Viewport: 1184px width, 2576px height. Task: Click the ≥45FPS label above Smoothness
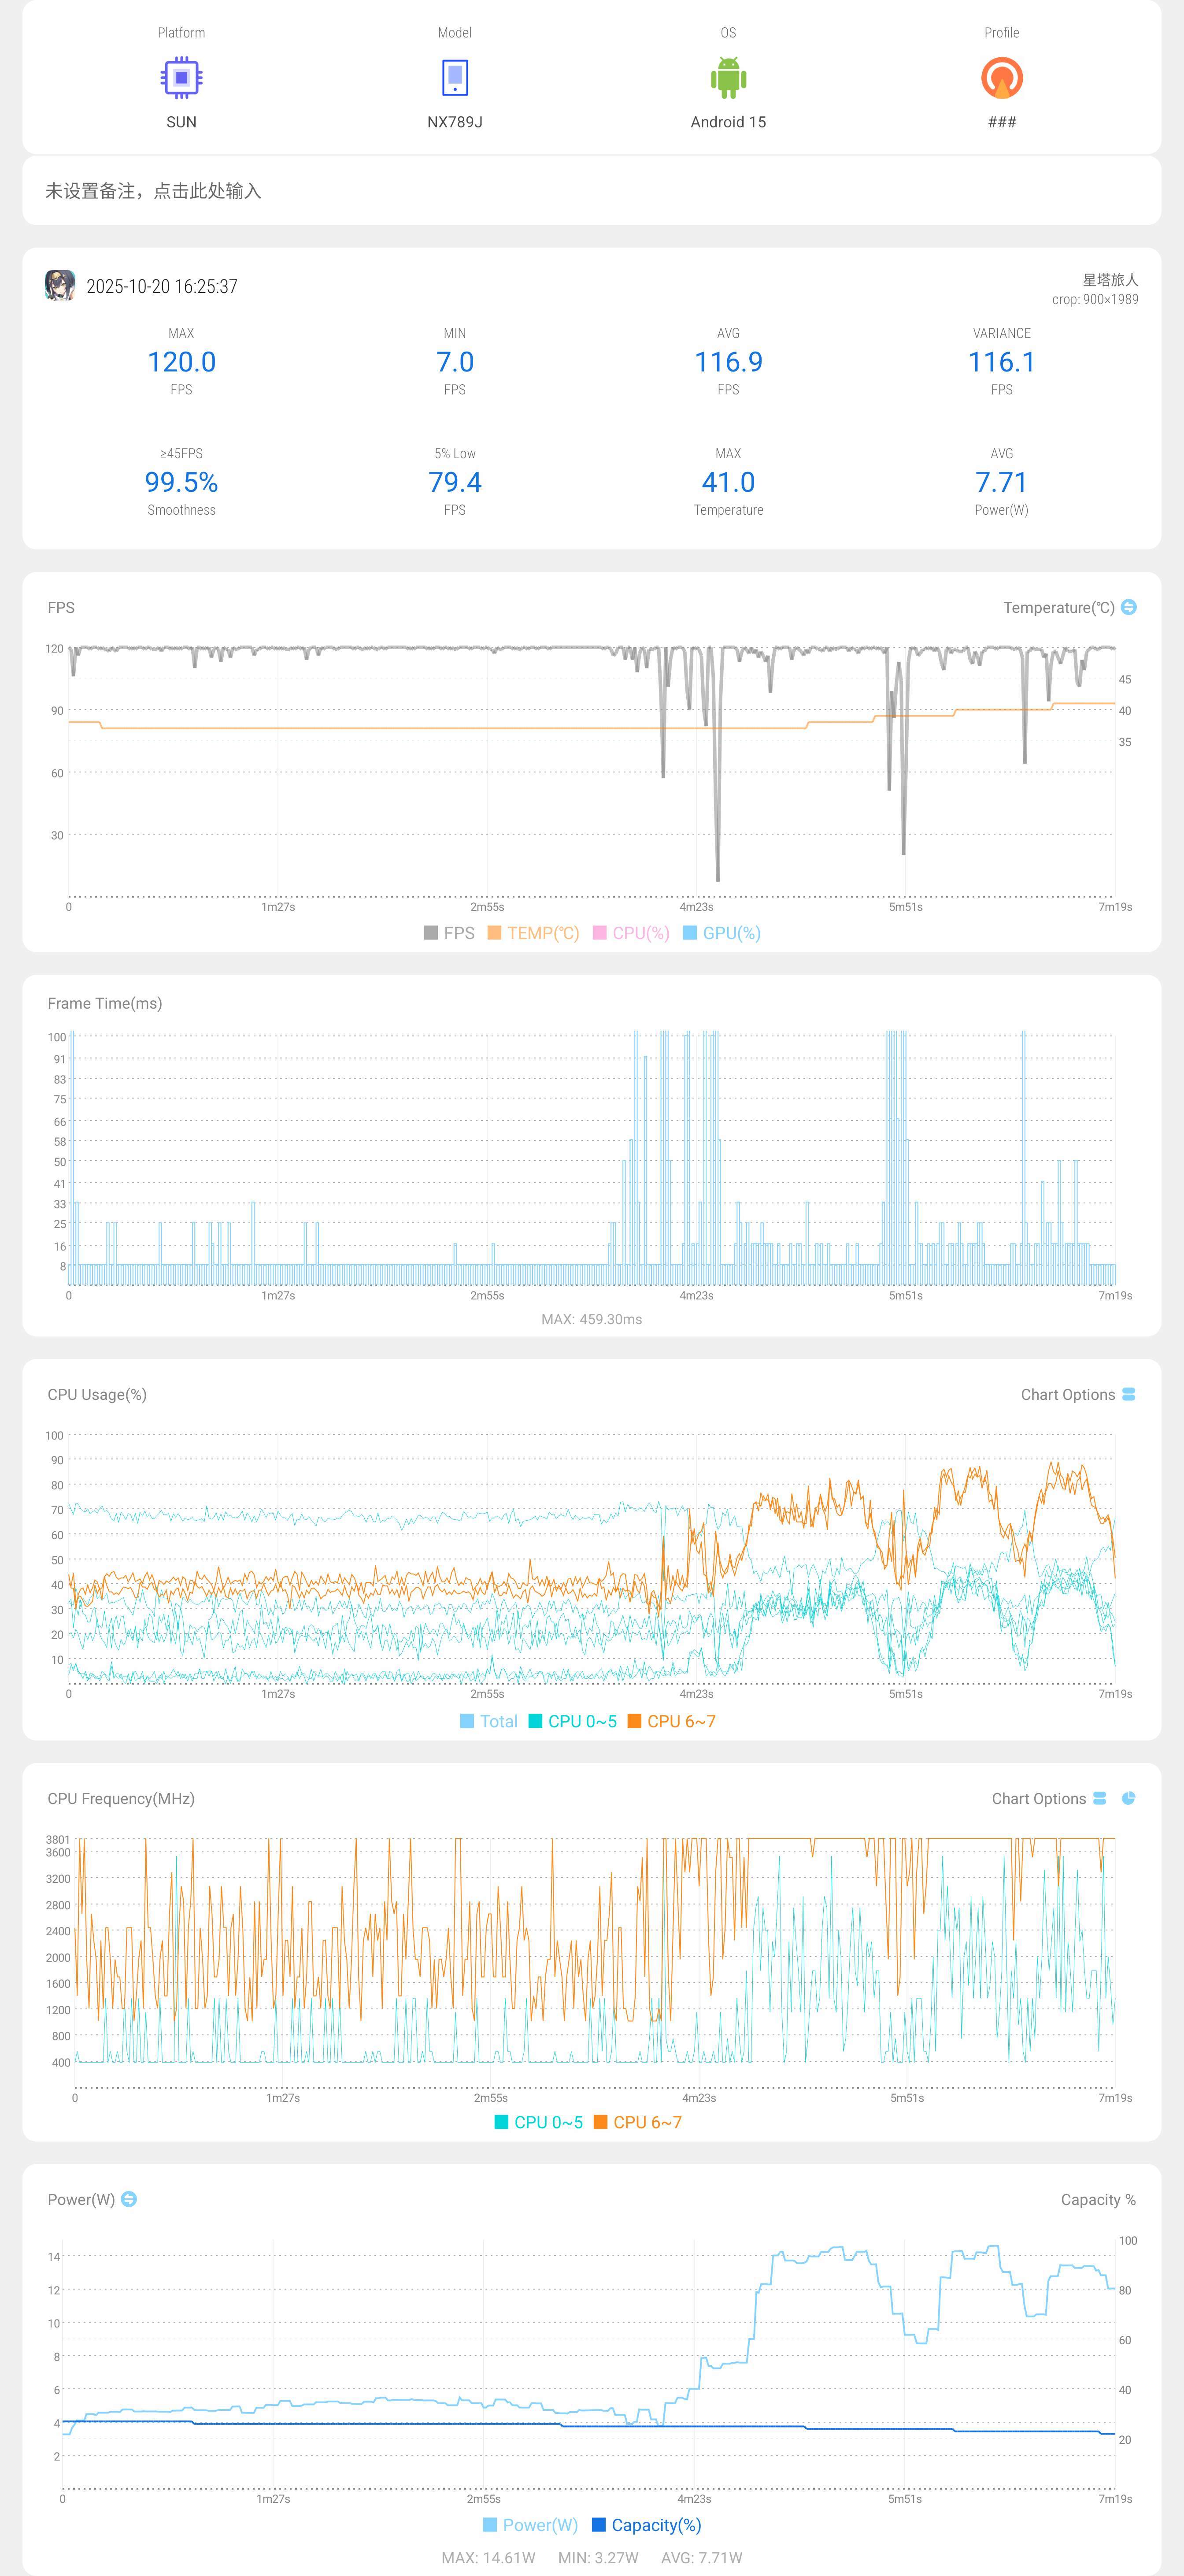click(x=181, y=453)
